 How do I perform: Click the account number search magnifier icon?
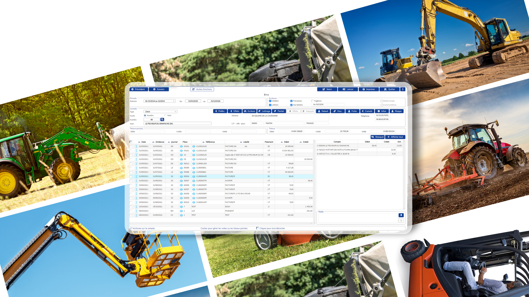(162, 120)
